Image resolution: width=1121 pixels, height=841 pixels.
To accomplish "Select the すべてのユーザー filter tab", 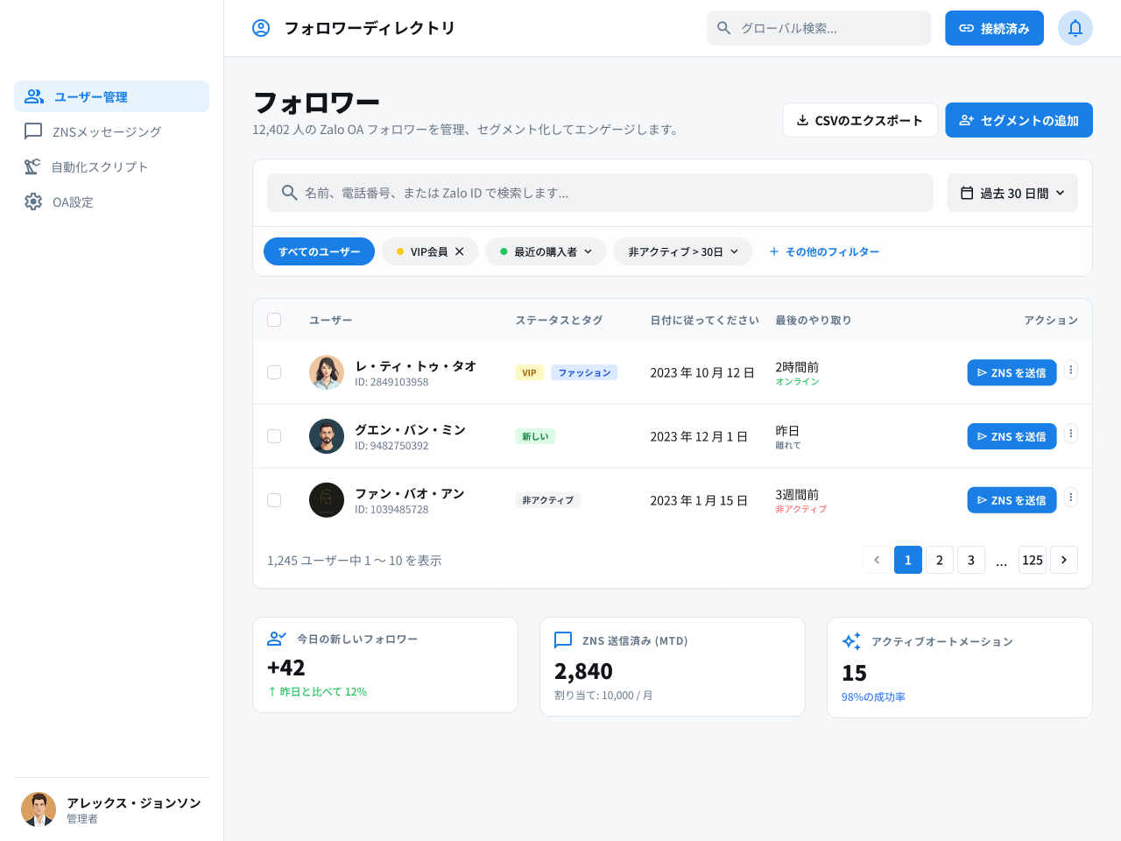I will (319, 251).
